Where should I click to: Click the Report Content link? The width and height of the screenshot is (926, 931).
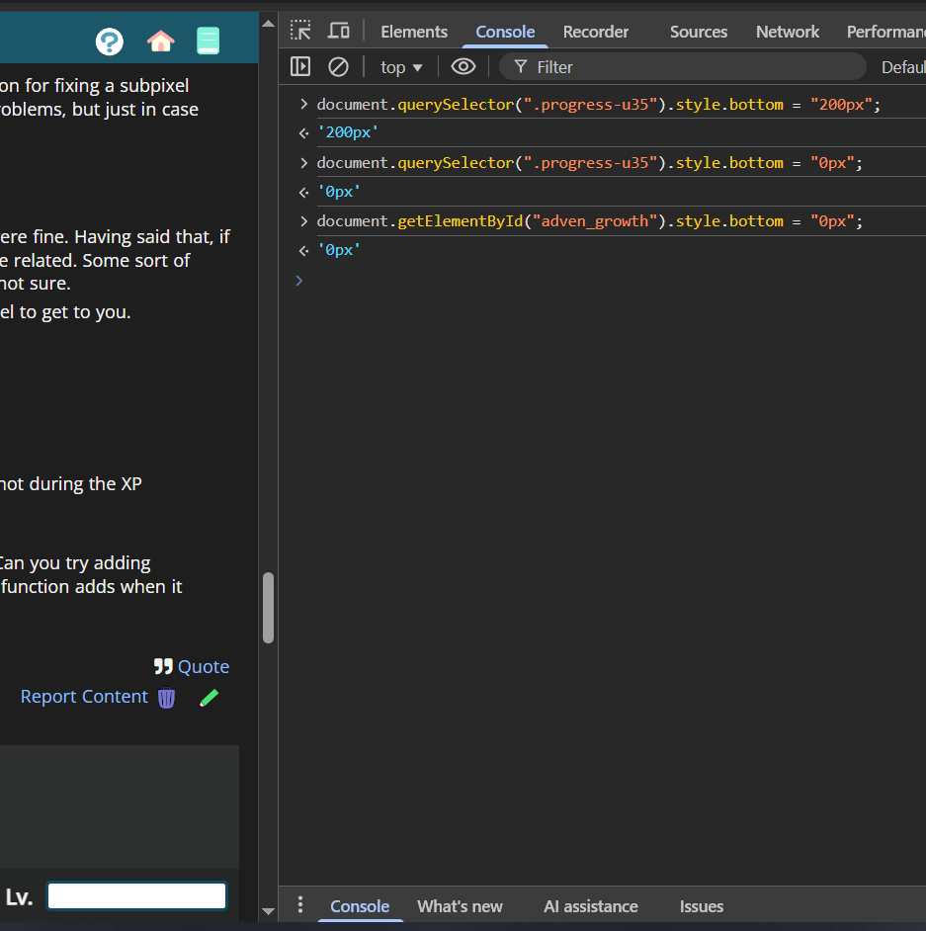coord(84,697)
